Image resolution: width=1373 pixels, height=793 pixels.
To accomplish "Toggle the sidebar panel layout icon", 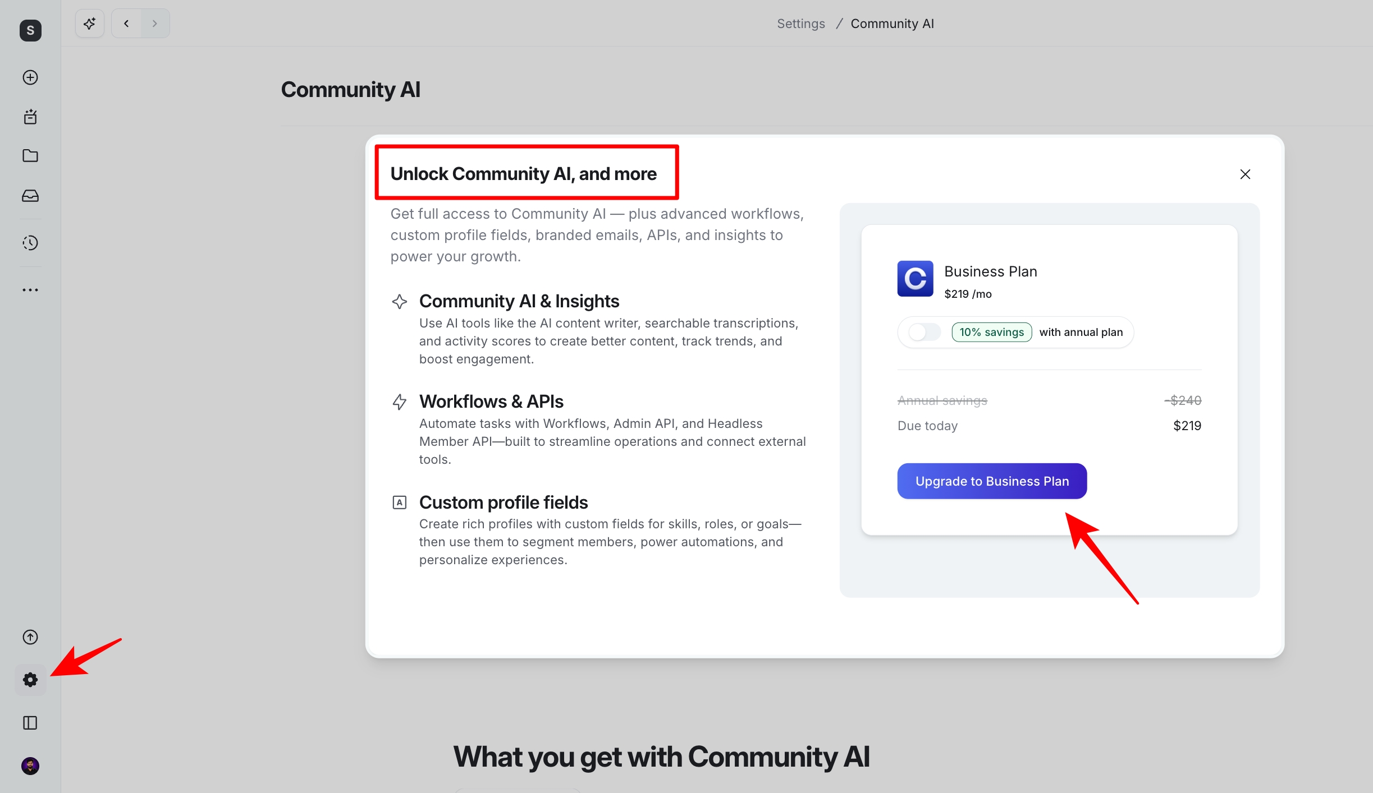I will point(30,723).
